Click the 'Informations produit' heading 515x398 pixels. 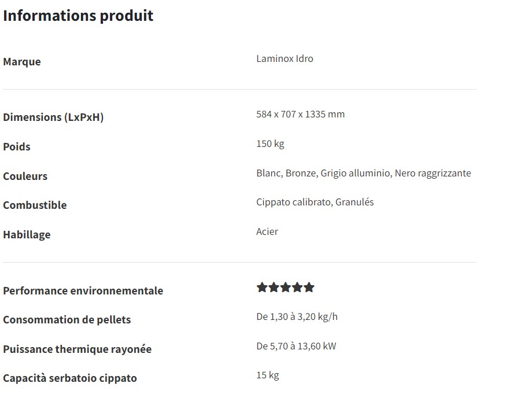78,16
